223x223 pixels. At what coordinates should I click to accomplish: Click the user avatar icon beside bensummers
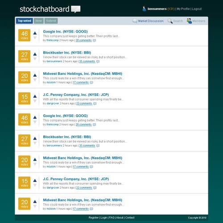pyautogui.click(x=144, y=8)
